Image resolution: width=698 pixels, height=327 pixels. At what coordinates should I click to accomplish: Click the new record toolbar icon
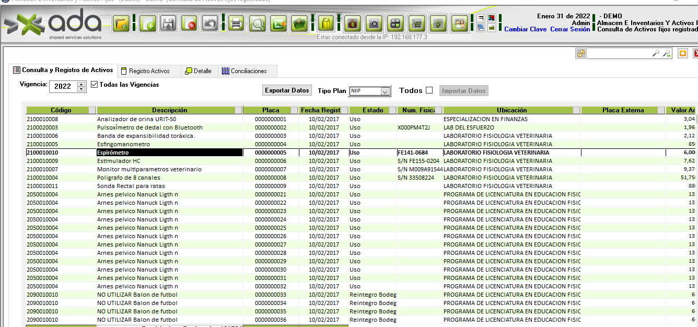(x=148, y=24)
